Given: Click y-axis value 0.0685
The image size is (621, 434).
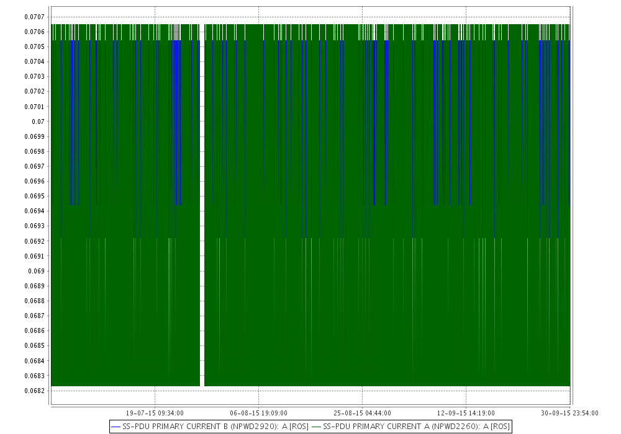Looking at the screenshot, I should 34,345.
